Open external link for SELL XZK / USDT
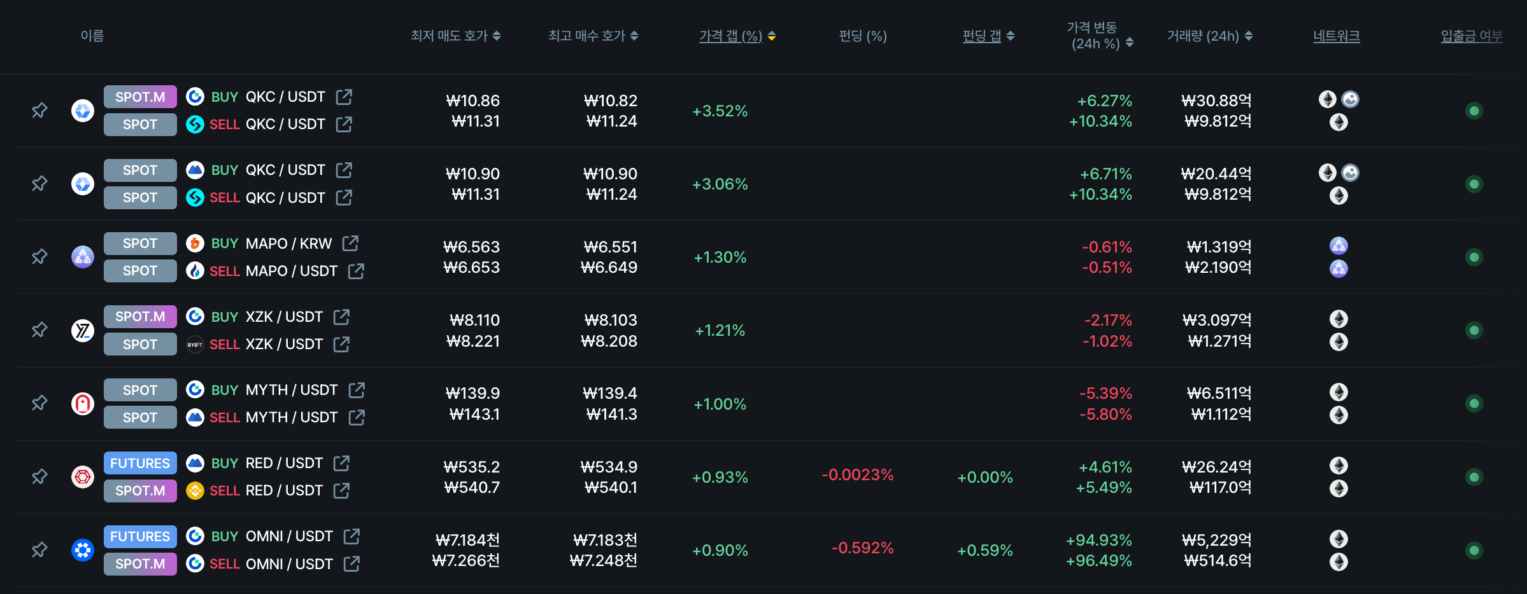 click(341, 344)
